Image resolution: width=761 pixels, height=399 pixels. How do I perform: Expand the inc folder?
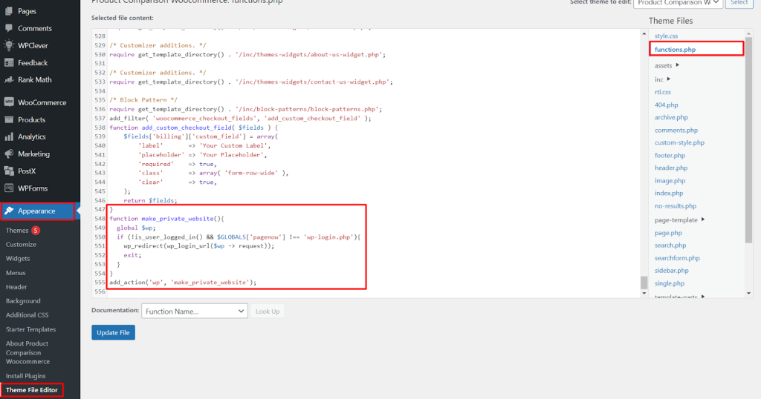[x=662, y=79]
